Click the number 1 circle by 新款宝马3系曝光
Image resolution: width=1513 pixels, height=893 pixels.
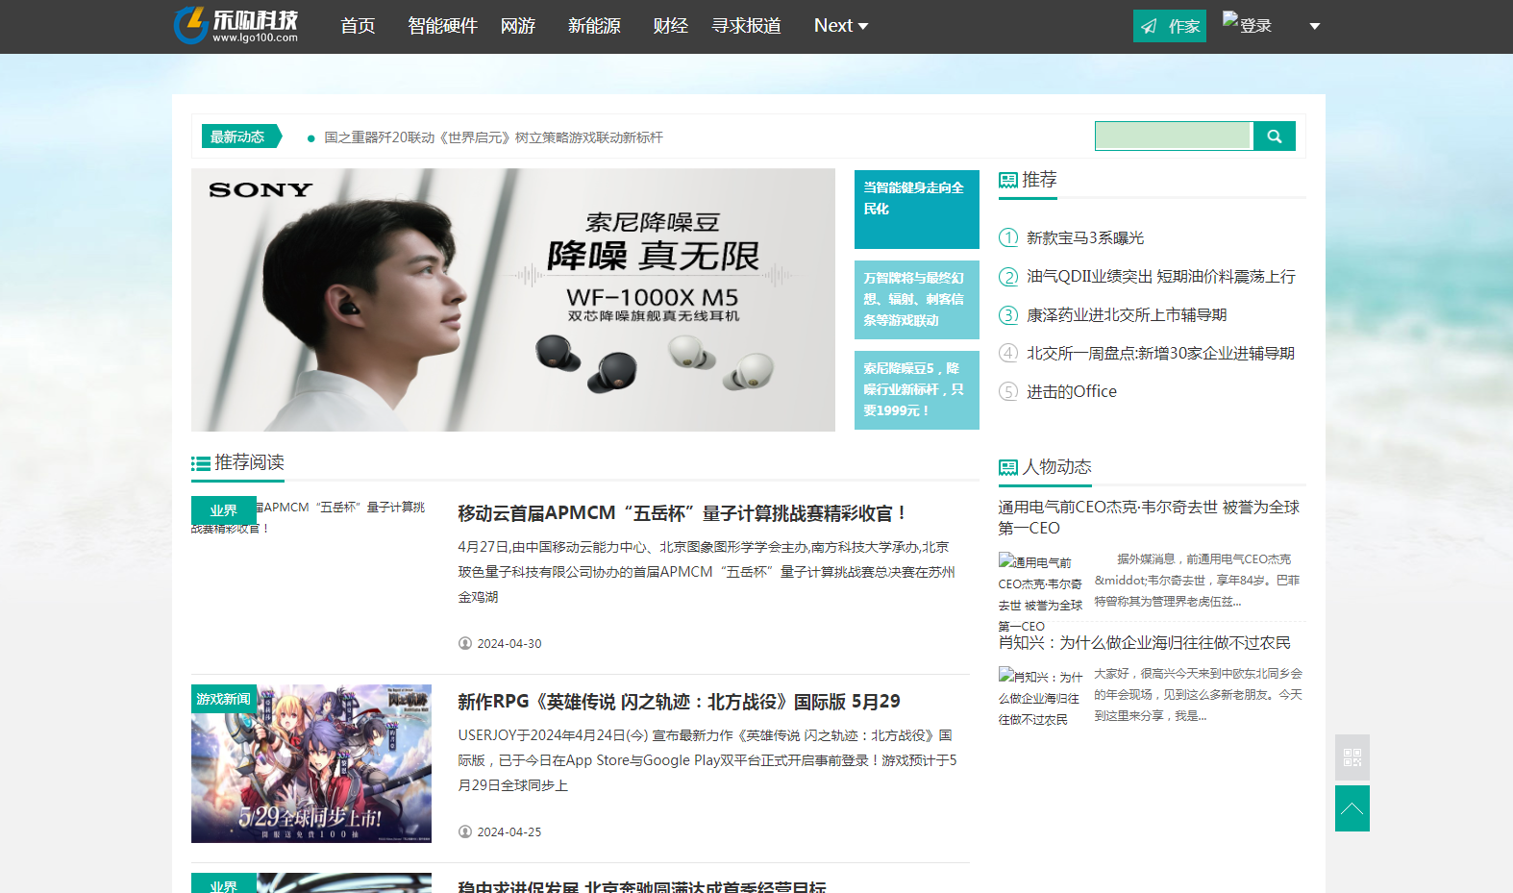1008,237
